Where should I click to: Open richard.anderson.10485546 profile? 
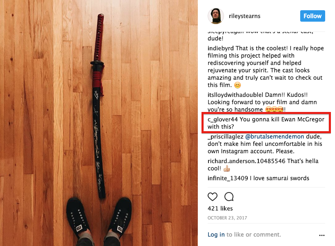pos(247,161)
